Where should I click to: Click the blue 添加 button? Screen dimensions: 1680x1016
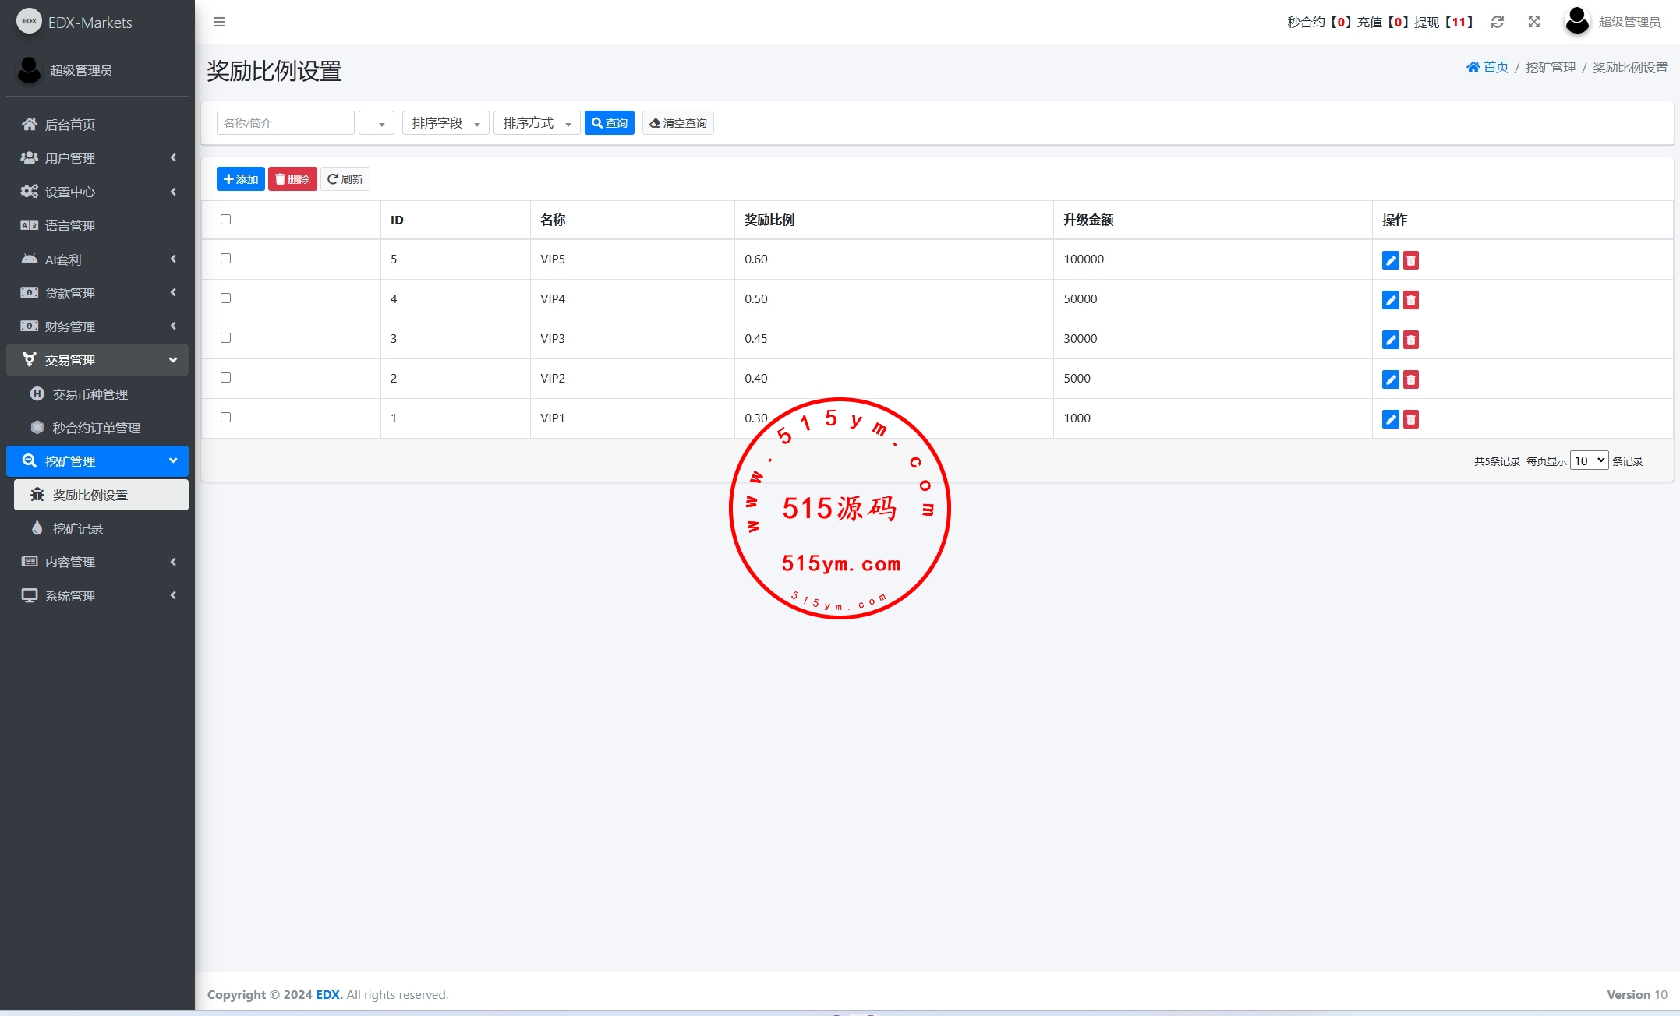pyautogui.click(x=240, y=179)
